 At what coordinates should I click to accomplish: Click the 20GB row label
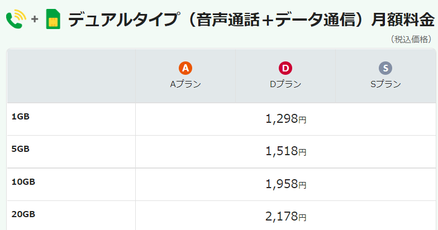click(x=23, y=214)
